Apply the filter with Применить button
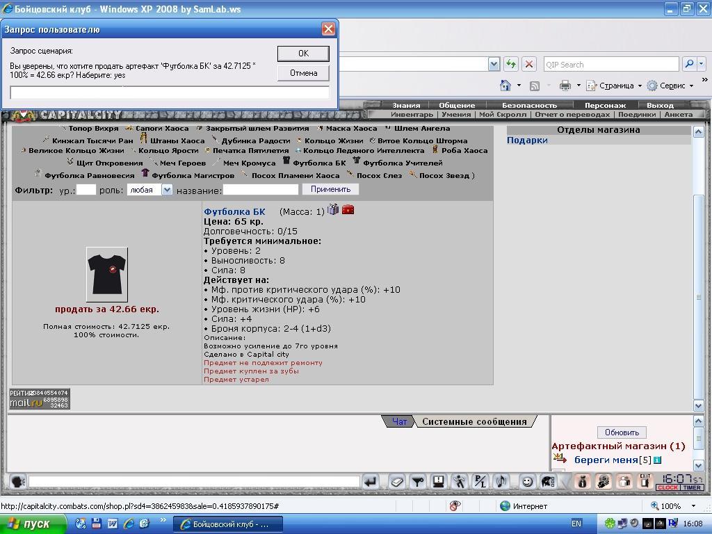Image resolution: width=712 pixels, height=534 pixels. point(330,189)
